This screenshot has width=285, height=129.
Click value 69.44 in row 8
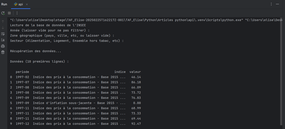pos(136,119)
